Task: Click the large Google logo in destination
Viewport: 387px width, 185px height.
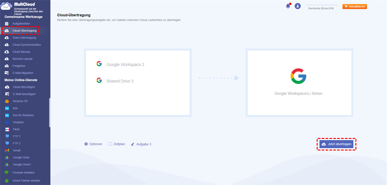Action: [x=298, y=76]
